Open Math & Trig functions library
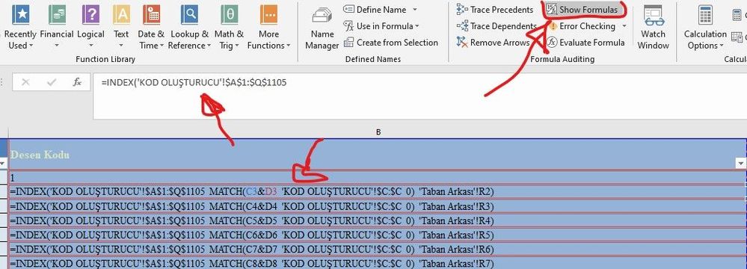Viewport: 747px width, 269px height. (x=229, y=26)
